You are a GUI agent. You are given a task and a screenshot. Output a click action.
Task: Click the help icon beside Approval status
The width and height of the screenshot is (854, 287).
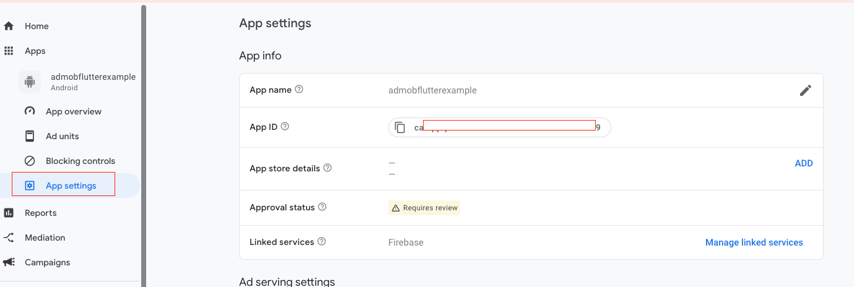click(x=322, y=207)
